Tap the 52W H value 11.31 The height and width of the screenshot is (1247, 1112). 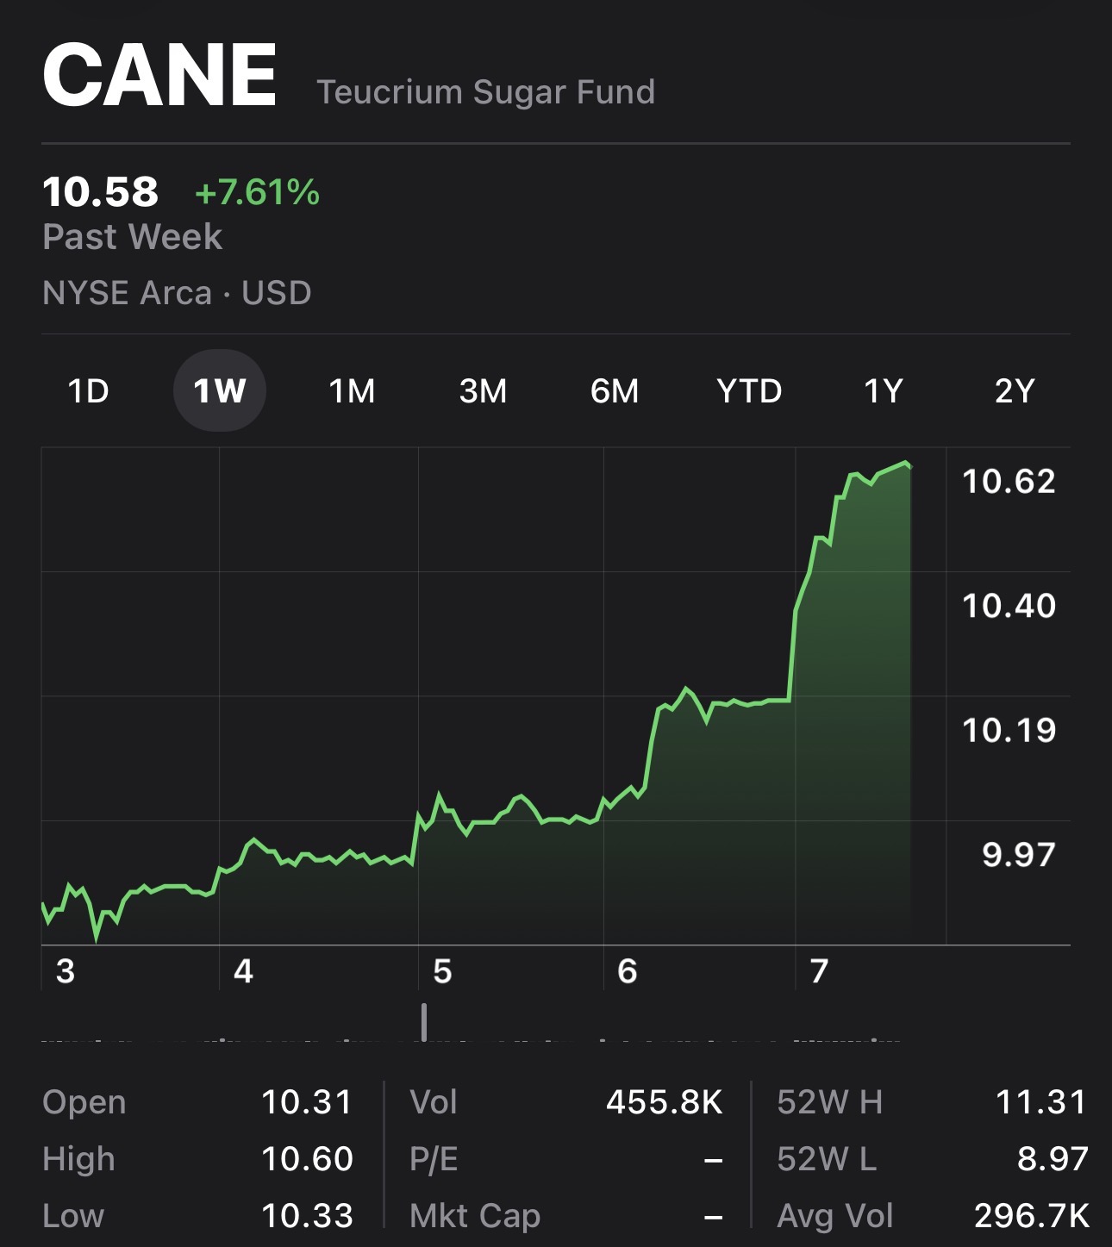(x=1040, y=1102)
